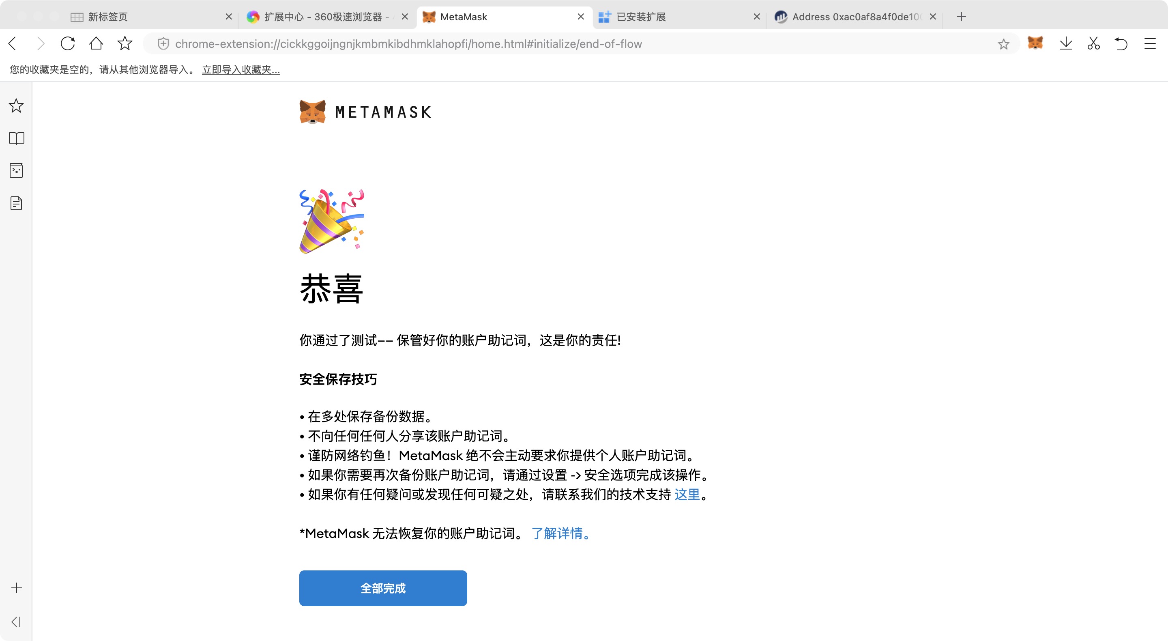Click the sidebar add plus icon
The height and width of the screenshot is (641, 1168).
coord(16,588)
